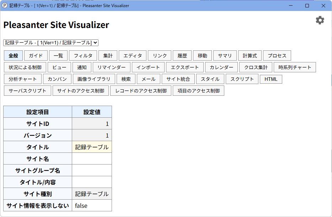The height and width of the screenshot is (217, 332).
Task: Click the Pleasanter Site Visualizer heading
Action: [56, 25]
